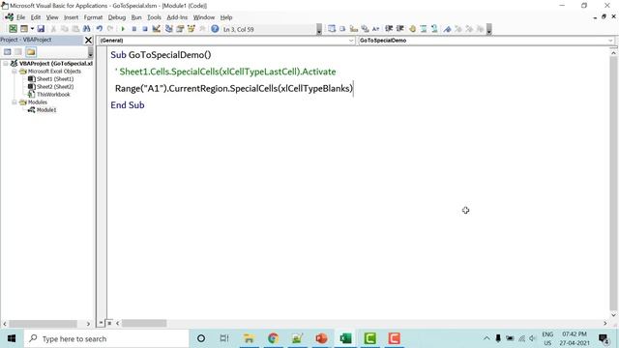This screenshot has width=619, height=348.
Task: Click the Toggle Folders icon in Project pane
Action: 31,52
